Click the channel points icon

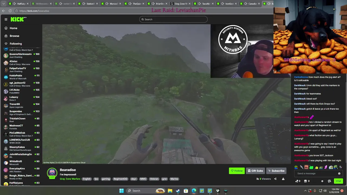(297, 181)
